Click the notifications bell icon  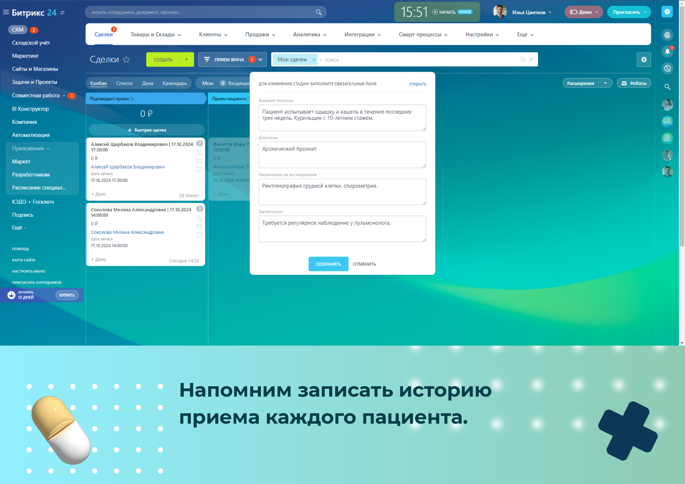(x=667, y=52)
